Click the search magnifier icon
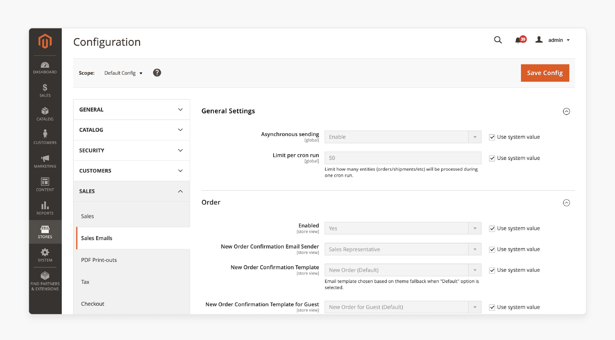This screenshot has height=340, width=615. click(498, 40)
